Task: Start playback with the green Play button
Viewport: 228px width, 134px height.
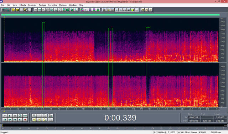Action: [10, 116]
